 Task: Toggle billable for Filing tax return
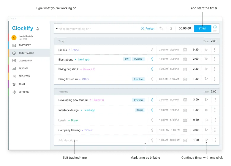coord(152,79)
